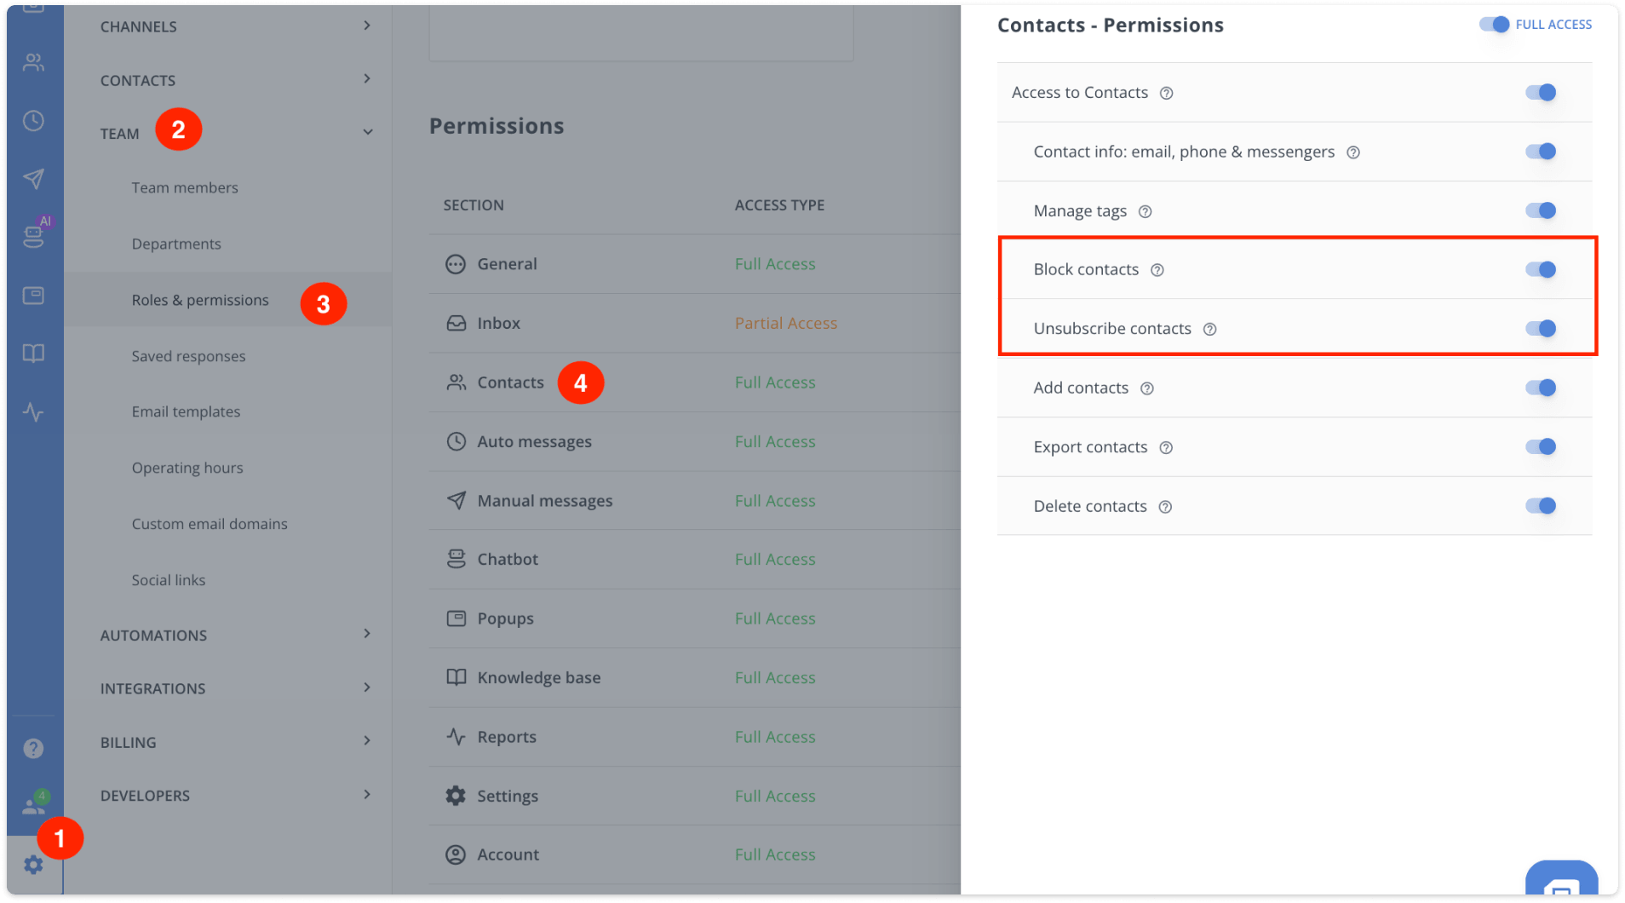Toggle off the FULL ACCESS switch

pos(1494,24)
